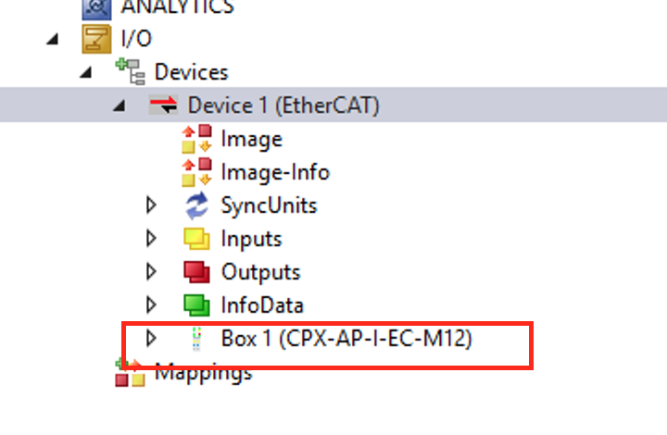Click the yellow Inputs icon

point(196,239)
